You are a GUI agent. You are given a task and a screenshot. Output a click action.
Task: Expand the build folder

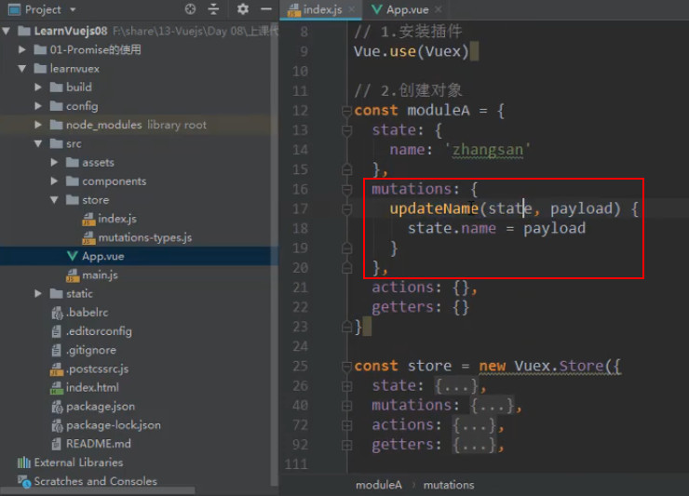coord(38,87)
